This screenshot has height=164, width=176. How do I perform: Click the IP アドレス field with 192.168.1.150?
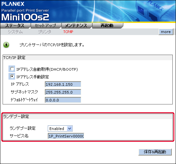[63, 84]
